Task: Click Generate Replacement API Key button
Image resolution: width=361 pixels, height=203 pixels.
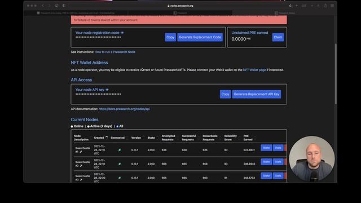Action: pos(257,94)
